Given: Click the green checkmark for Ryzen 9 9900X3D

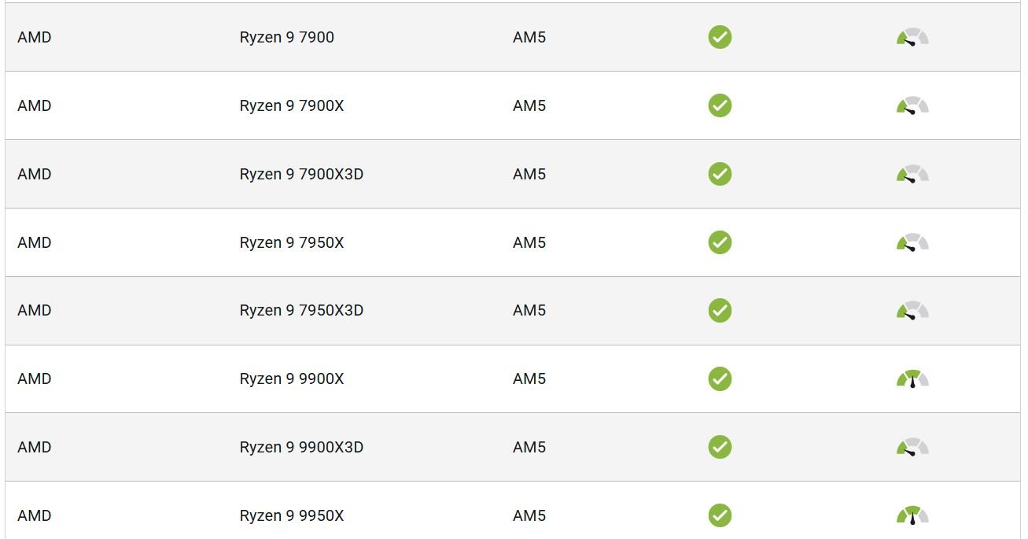Looking at the screenshot, I should click(720, 447).
